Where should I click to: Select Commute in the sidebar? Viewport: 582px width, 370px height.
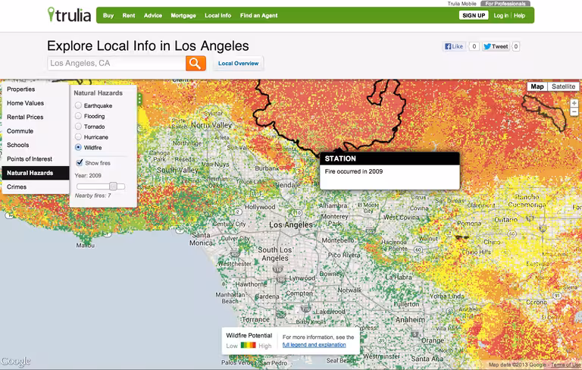click(x=36, y=131)
